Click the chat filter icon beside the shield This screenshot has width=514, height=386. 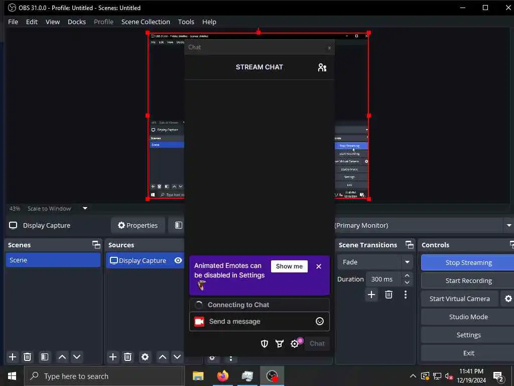point(279,344)
